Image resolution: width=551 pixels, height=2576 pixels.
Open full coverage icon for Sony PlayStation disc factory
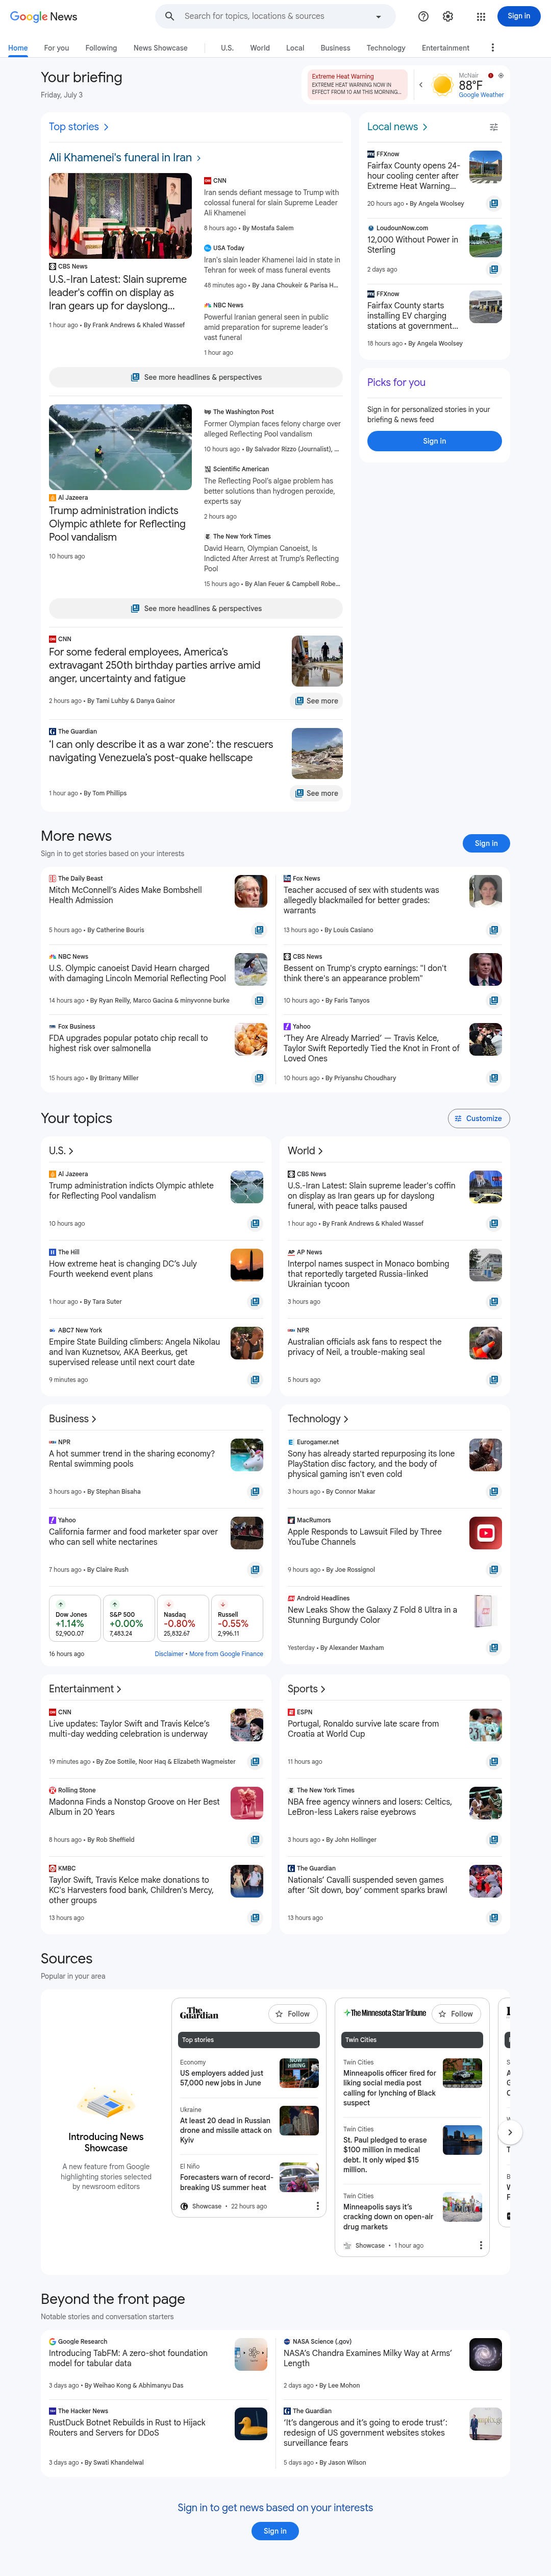(494, 1492)
